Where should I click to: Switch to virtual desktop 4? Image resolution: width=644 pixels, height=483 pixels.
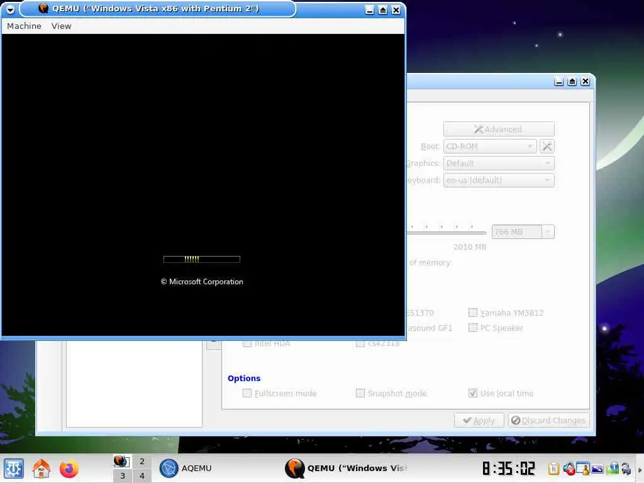point(142,476)
